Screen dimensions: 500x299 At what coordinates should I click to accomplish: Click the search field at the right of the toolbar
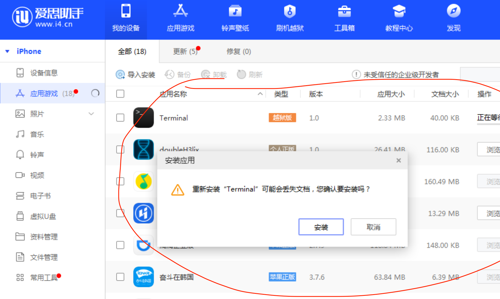[480, 74]
